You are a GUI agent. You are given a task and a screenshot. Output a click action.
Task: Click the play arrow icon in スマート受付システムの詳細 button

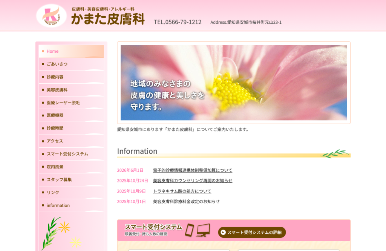pos(223,232)
